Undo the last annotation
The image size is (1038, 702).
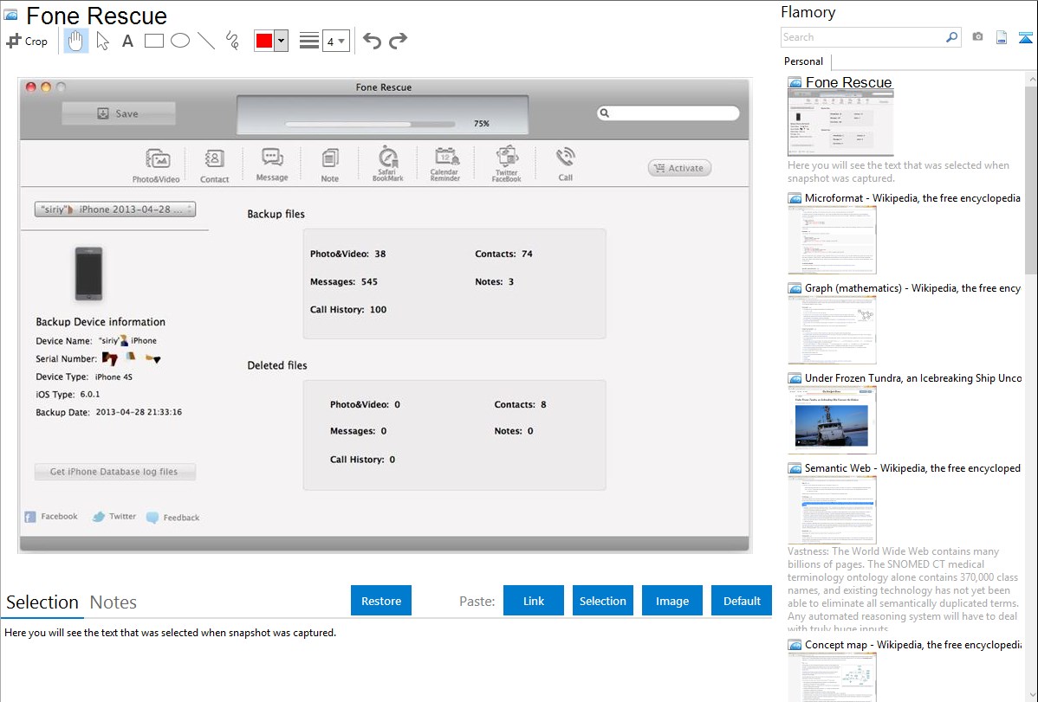pyautogui.click(x=372, y=41)
